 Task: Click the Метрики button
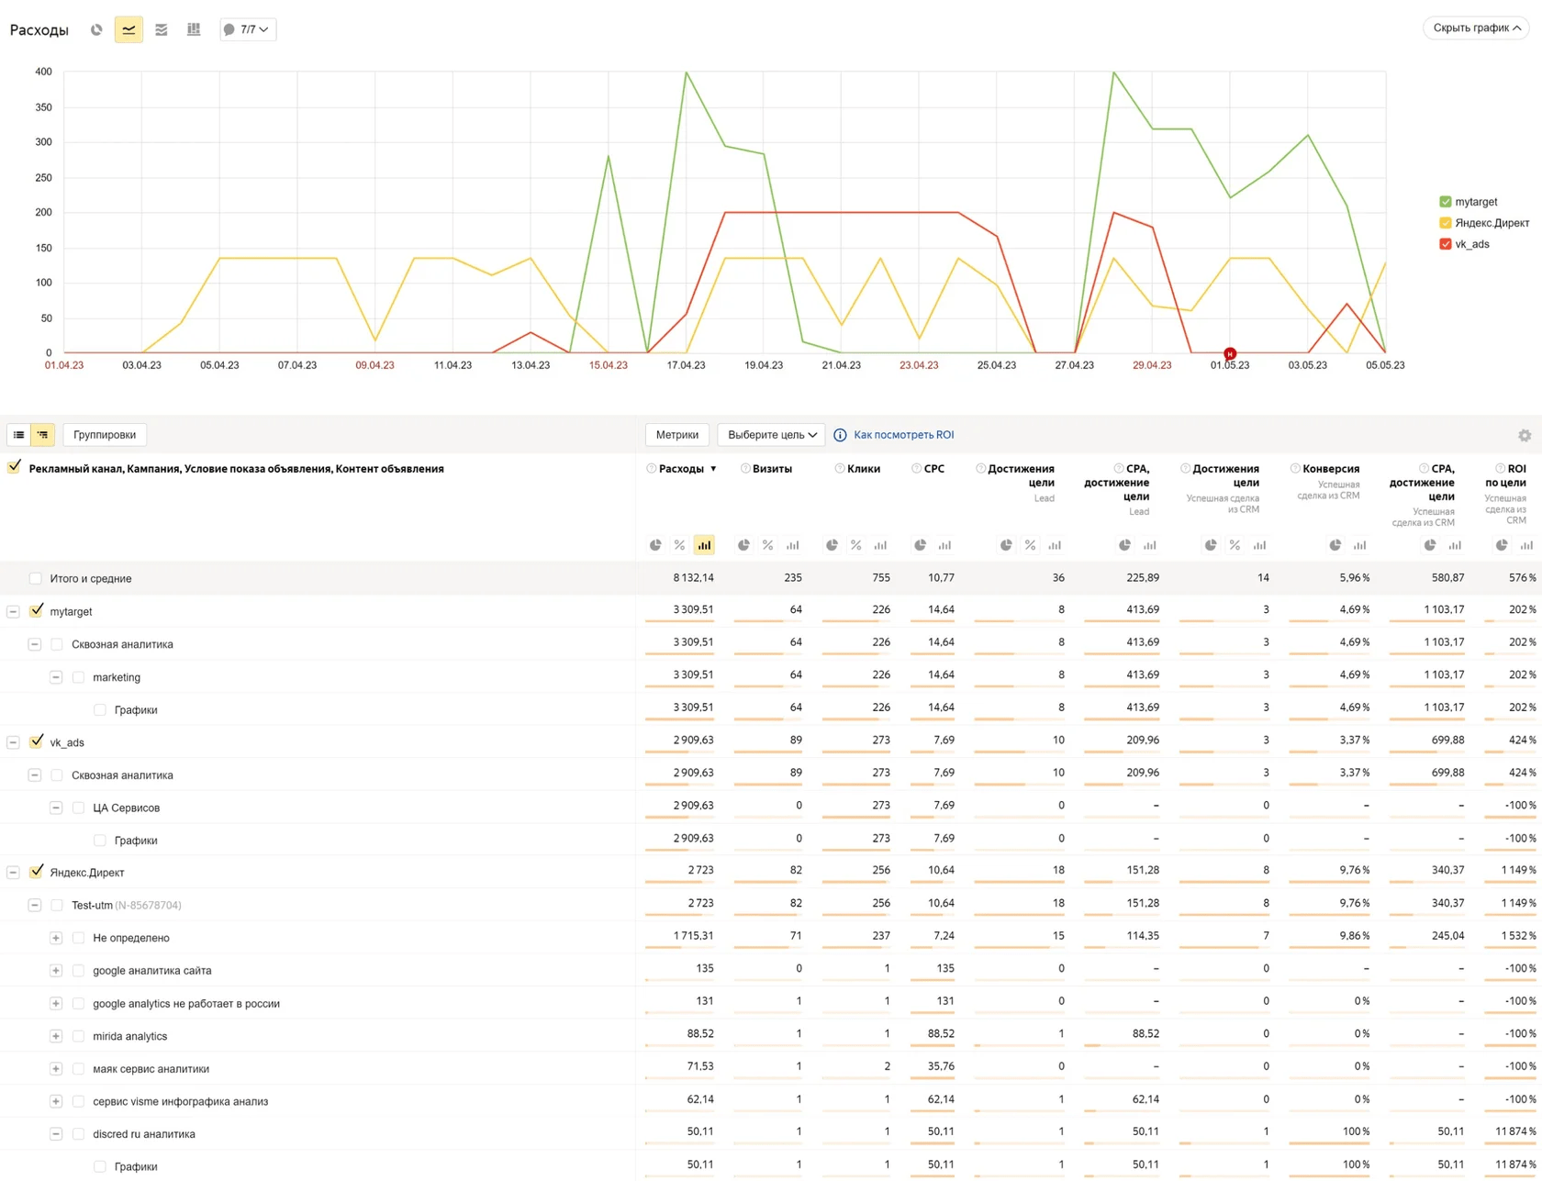[676, 435]
